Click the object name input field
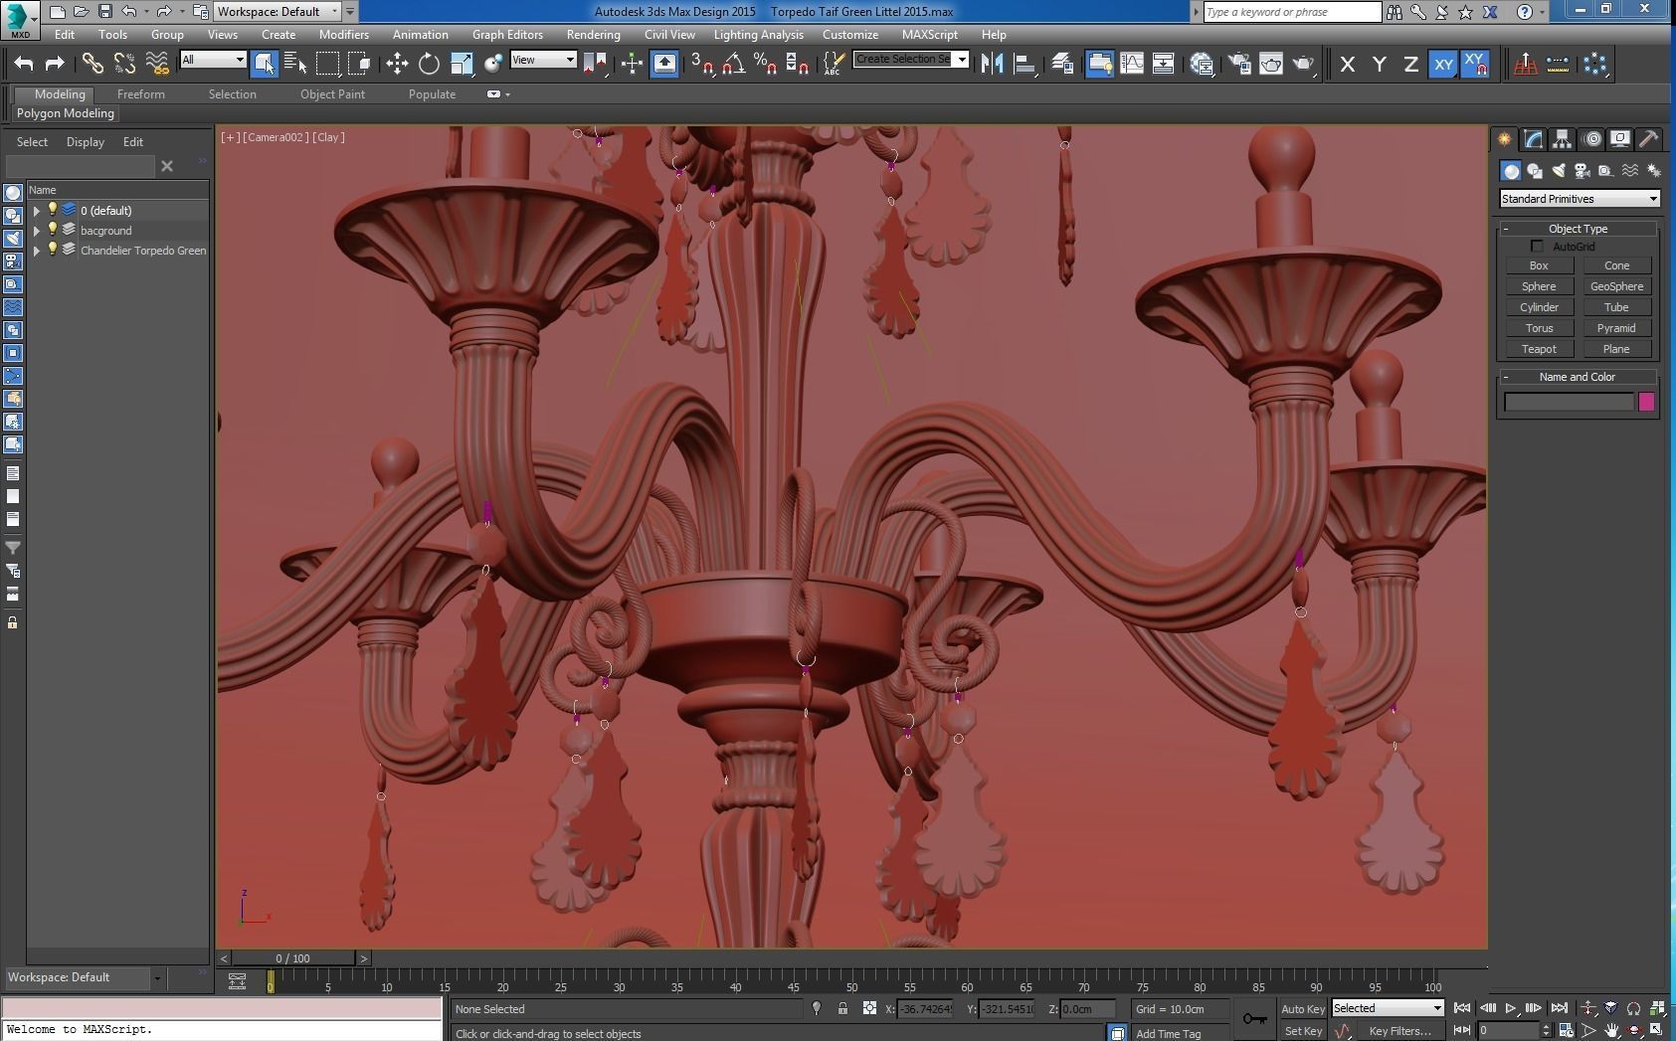The image size is (1676, 1041). [1569, 402]
